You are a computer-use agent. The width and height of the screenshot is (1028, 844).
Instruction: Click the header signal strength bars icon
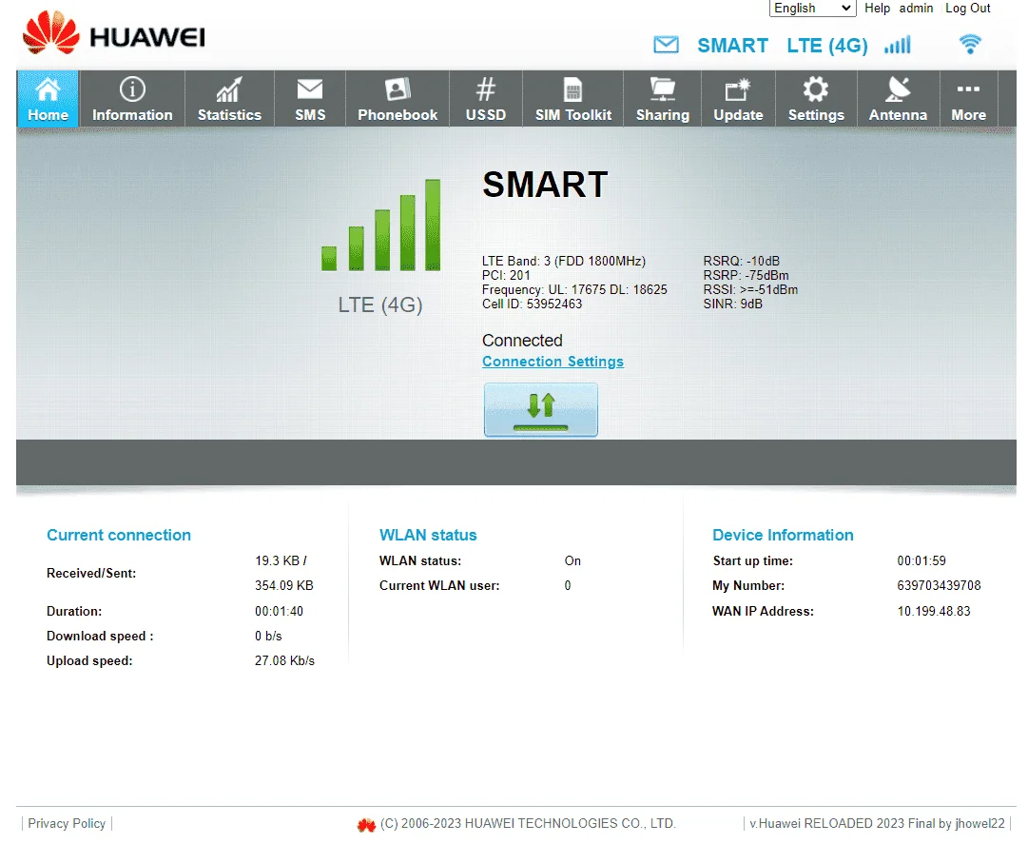898,45
